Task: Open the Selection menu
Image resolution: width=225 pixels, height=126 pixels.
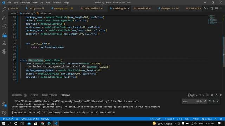Action: [25, 3]
